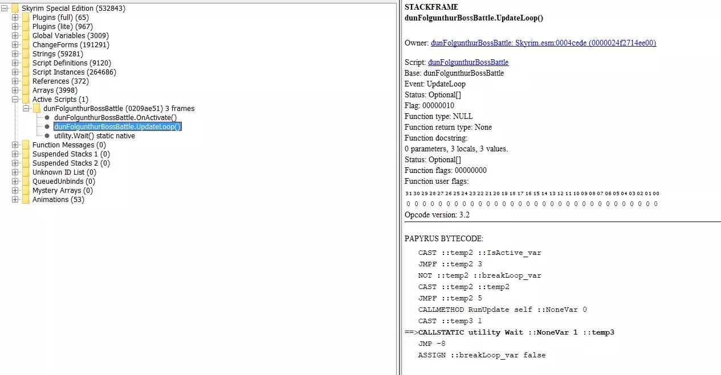Click the Script Instances folder icon
721x375 pixels.
pyautogui.click(x=26, y=72)
